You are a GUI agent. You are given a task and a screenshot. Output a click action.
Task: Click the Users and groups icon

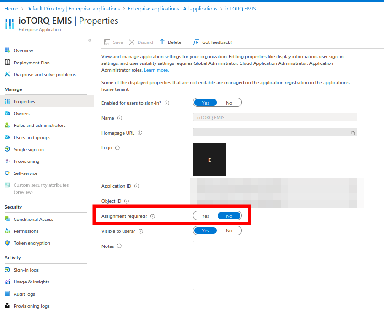pos(7,137)
